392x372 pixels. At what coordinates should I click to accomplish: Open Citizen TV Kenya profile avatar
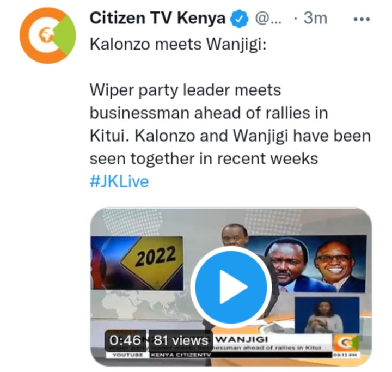pyautogui.click(x=48, y=35)
